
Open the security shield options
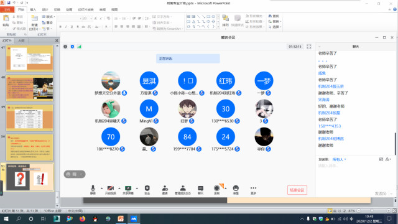[147, 190]
